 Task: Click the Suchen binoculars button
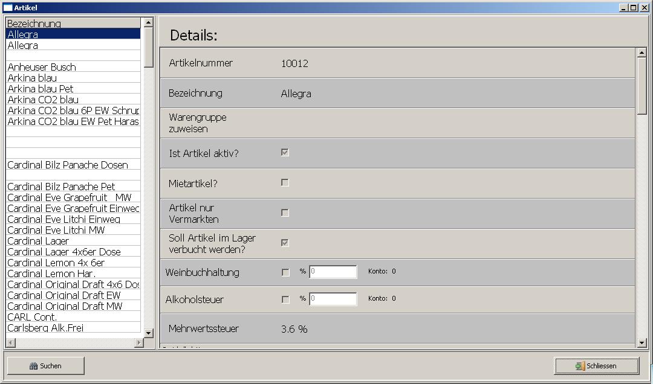[x=45, y=366]
